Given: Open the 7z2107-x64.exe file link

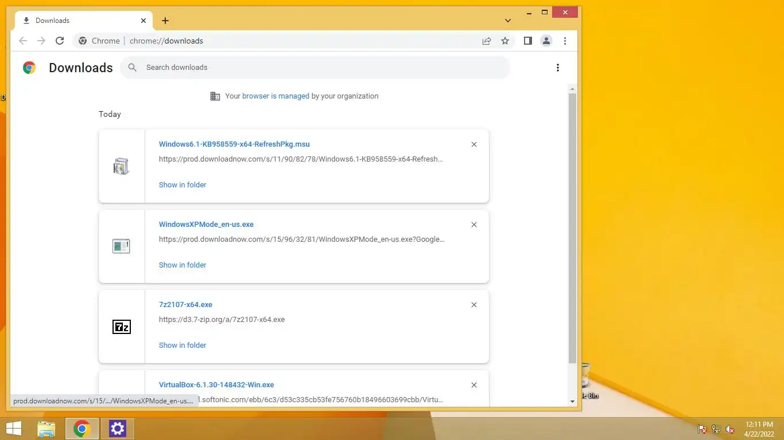Looking at the screenshot, I should [x=185, y=305].
